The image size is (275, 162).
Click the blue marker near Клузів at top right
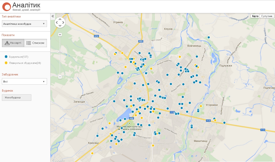click(209, 37)
